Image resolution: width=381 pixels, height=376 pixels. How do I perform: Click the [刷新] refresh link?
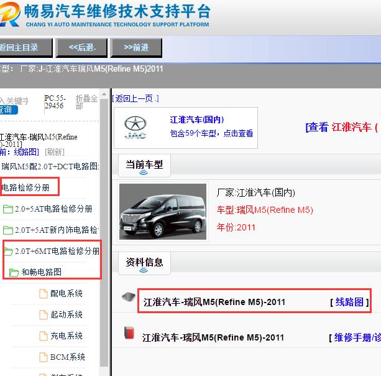(55, 152)
